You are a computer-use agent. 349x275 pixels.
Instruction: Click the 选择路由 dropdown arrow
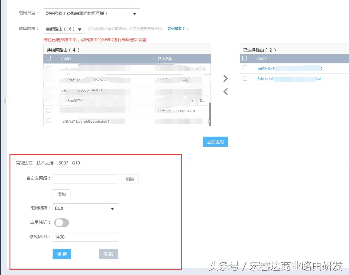(x=79, y=29)
